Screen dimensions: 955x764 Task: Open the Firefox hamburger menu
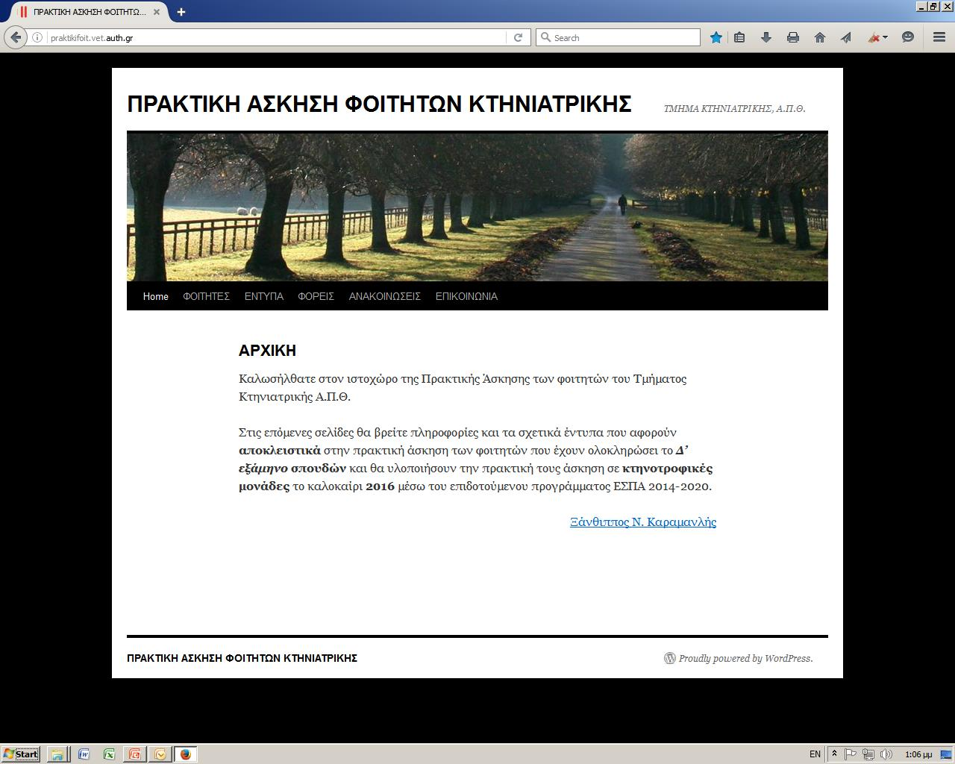(x=939, y=37)
